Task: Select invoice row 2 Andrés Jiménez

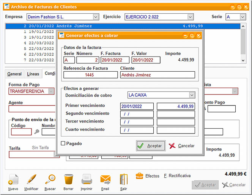Action: point(123,26)
